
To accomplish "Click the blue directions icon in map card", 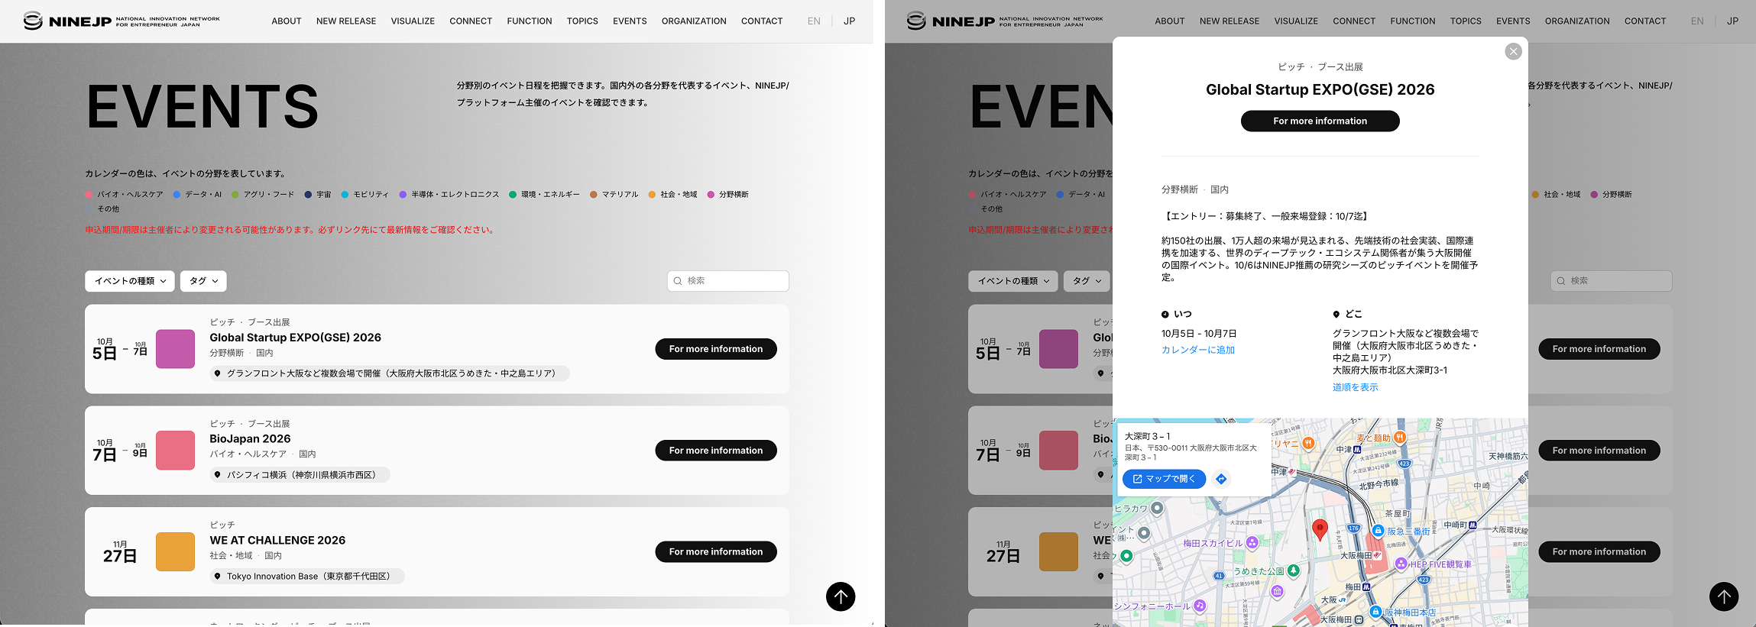I will point(1221,479).
